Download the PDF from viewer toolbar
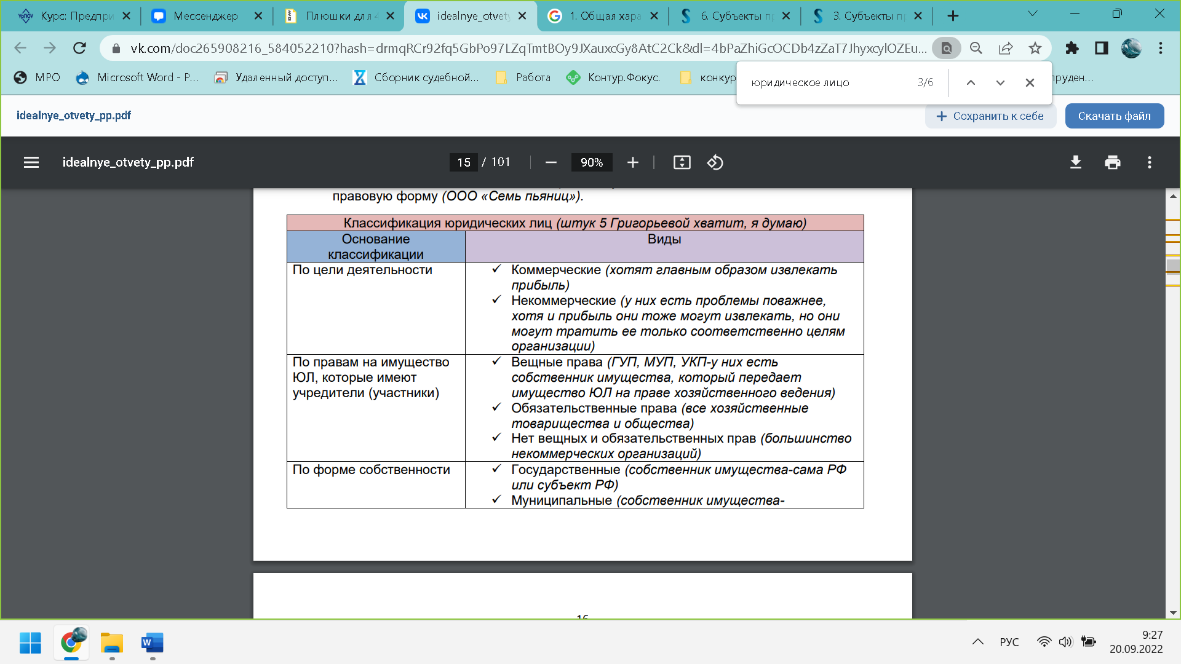The height and width of the screenshot is (664, 1181). coord(1075,162)
